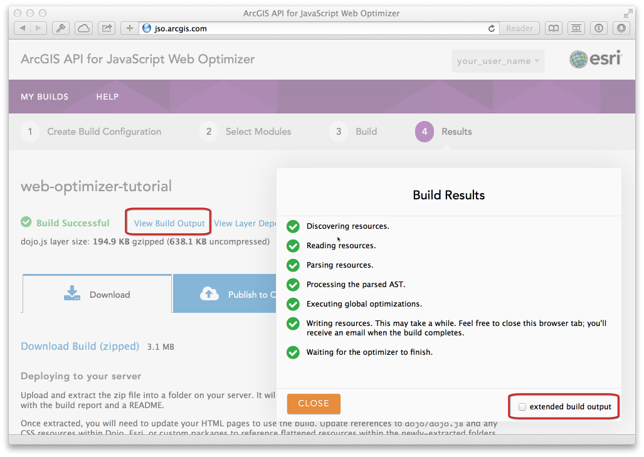Click the 'Parsing resources.' text
Image resolution: width=644 pixels, height=457 pixels.
tap(340, 265)
